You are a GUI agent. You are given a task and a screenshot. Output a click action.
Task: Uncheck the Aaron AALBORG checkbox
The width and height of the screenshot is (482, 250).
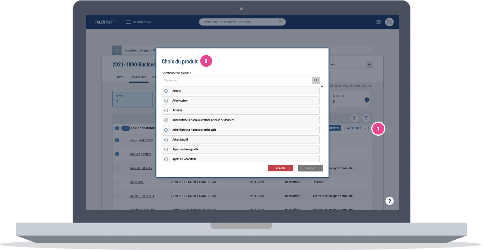point(117,140)
